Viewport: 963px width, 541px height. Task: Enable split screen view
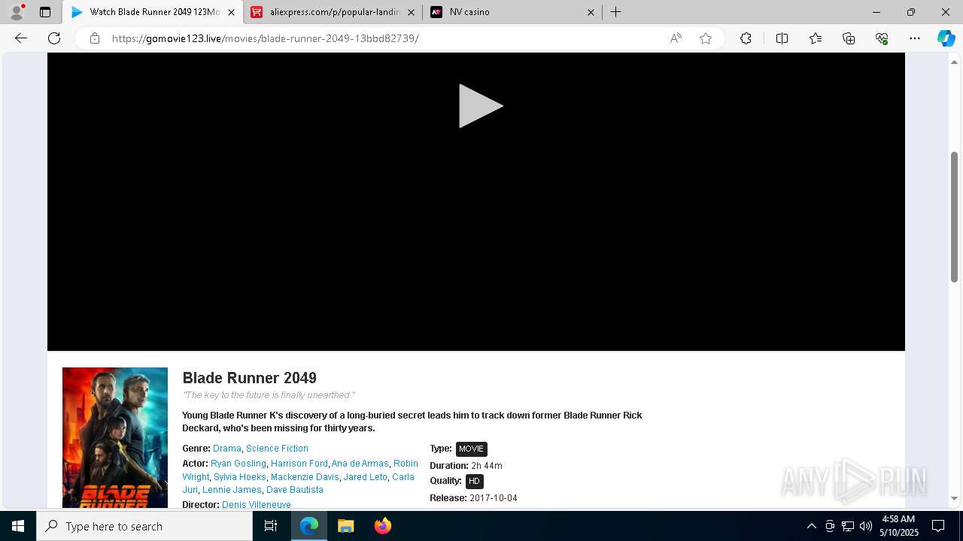pyautogui.click(x=782, y=38)
